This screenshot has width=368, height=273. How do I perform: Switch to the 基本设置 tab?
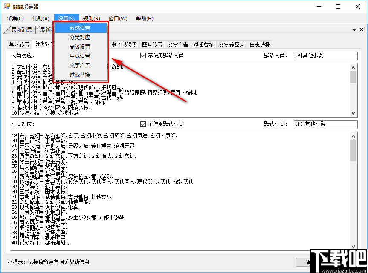coord(19,44)
